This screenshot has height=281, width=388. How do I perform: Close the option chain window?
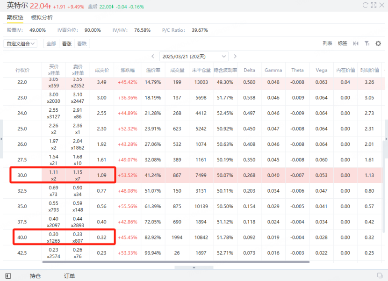[x=381, y=5]
